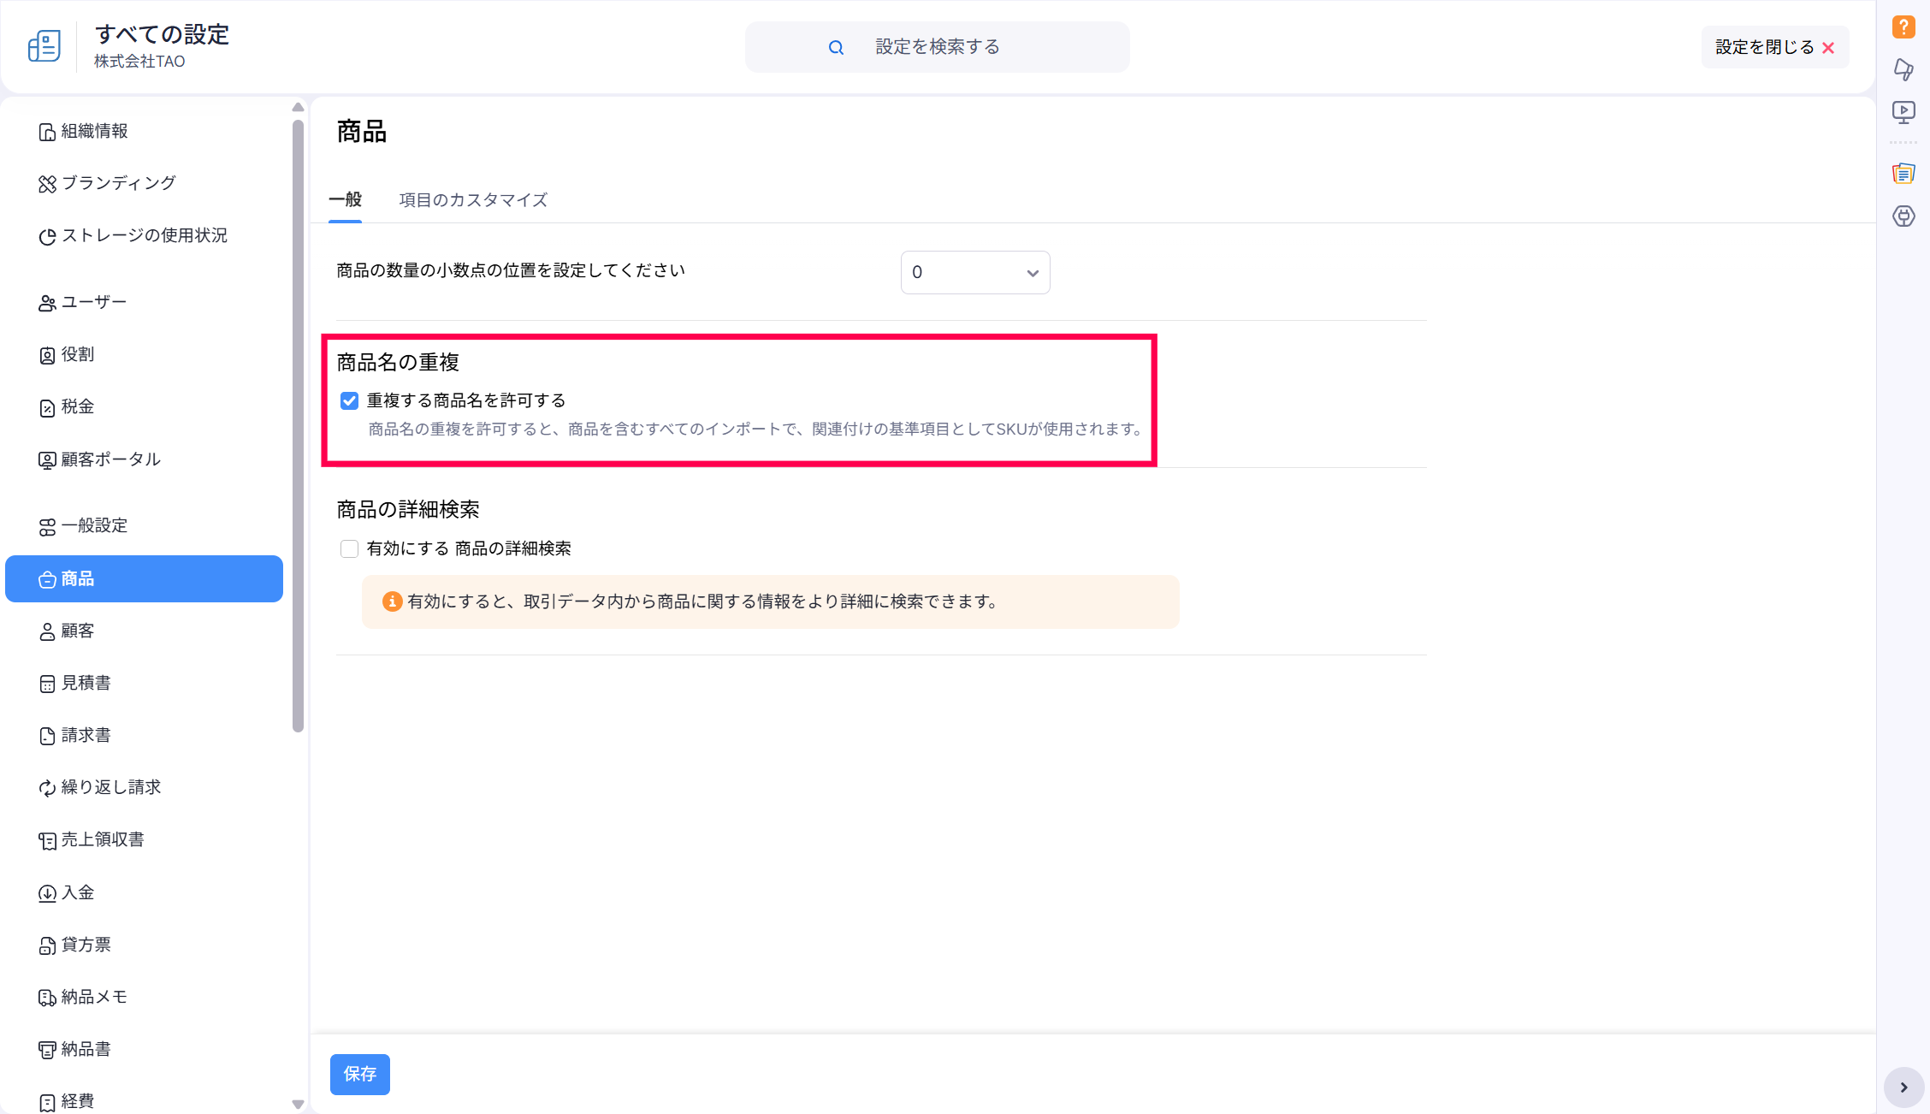Focus the 設定を検索する search field
The image size is (1930, 1114).
[x=938, y=47]
